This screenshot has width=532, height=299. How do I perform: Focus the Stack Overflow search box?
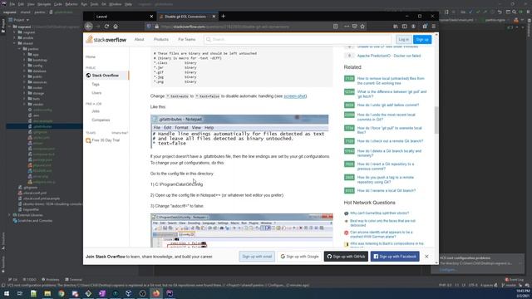click(298, 39)
